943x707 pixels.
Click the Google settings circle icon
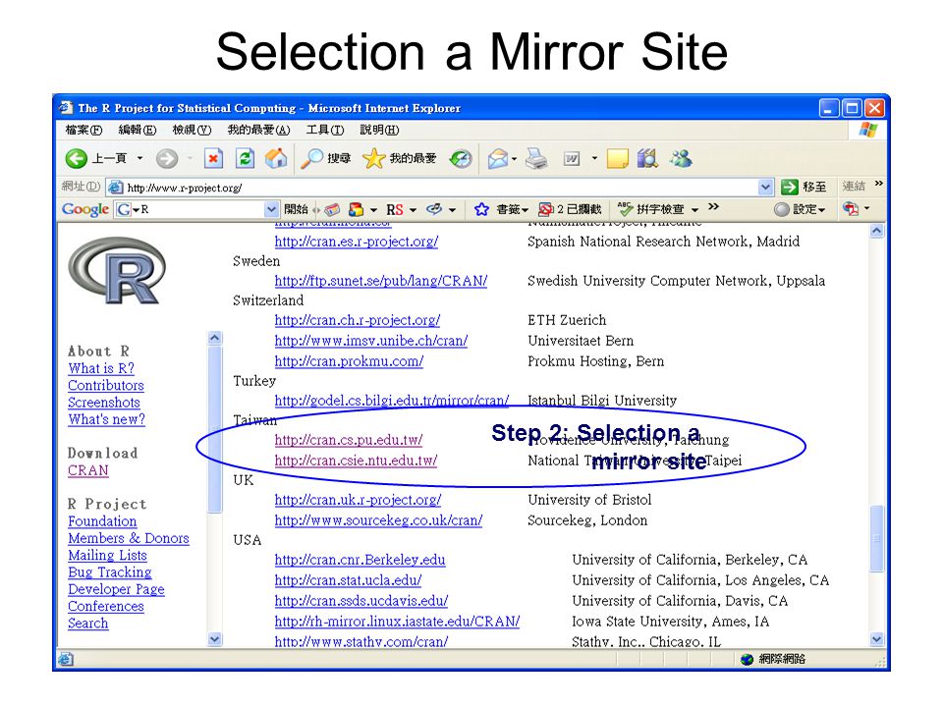click(781, 209)
